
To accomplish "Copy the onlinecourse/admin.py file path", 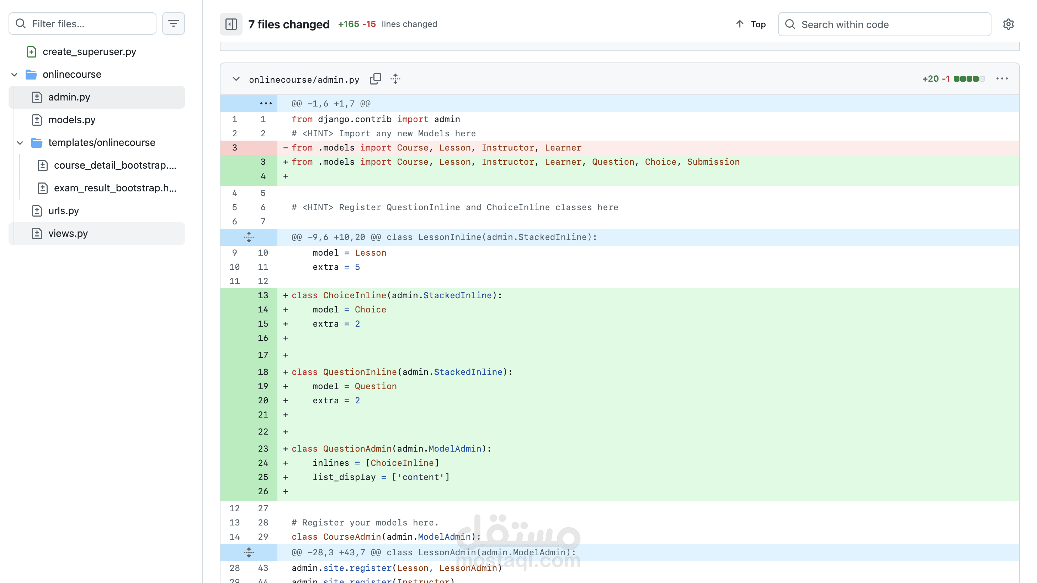I will pyautogui.click(x=375, y=79).
